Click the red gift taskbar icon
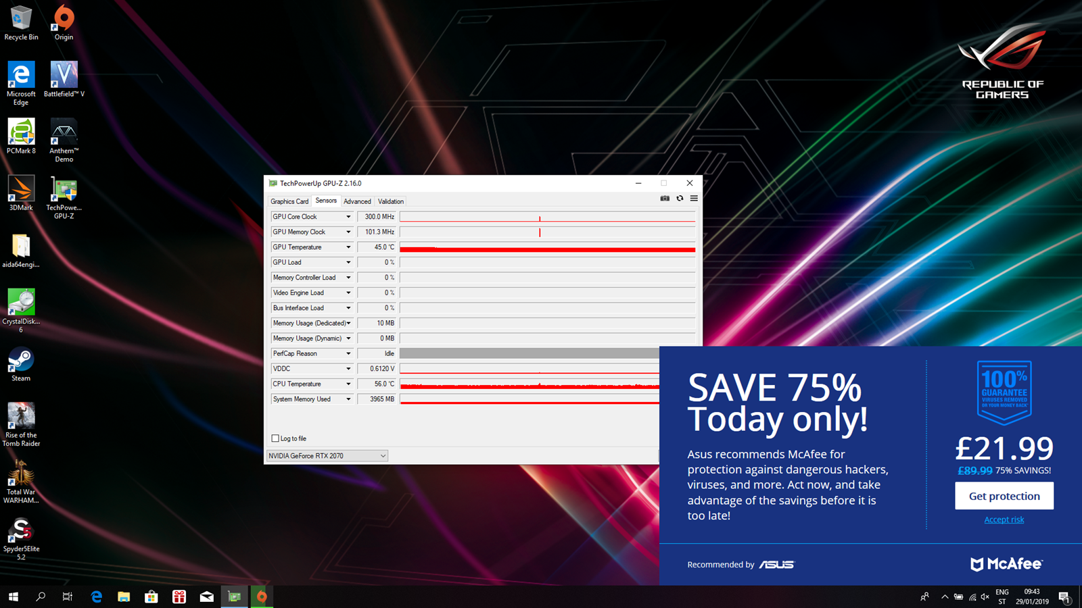Image resolution: width=1082 pixels, height=608 pixels. pyautogui.click(x=179, y=597)
